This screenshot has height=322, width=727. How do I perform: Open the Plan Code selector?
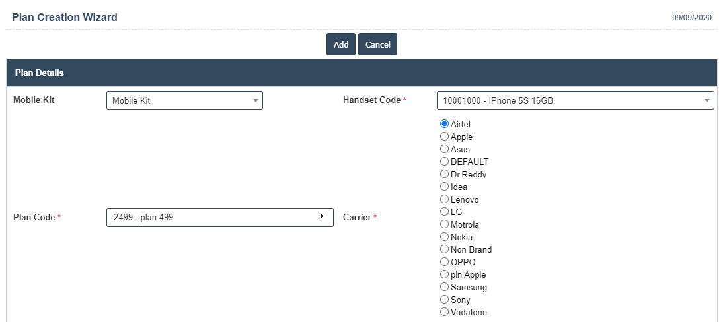coord(219,217)
